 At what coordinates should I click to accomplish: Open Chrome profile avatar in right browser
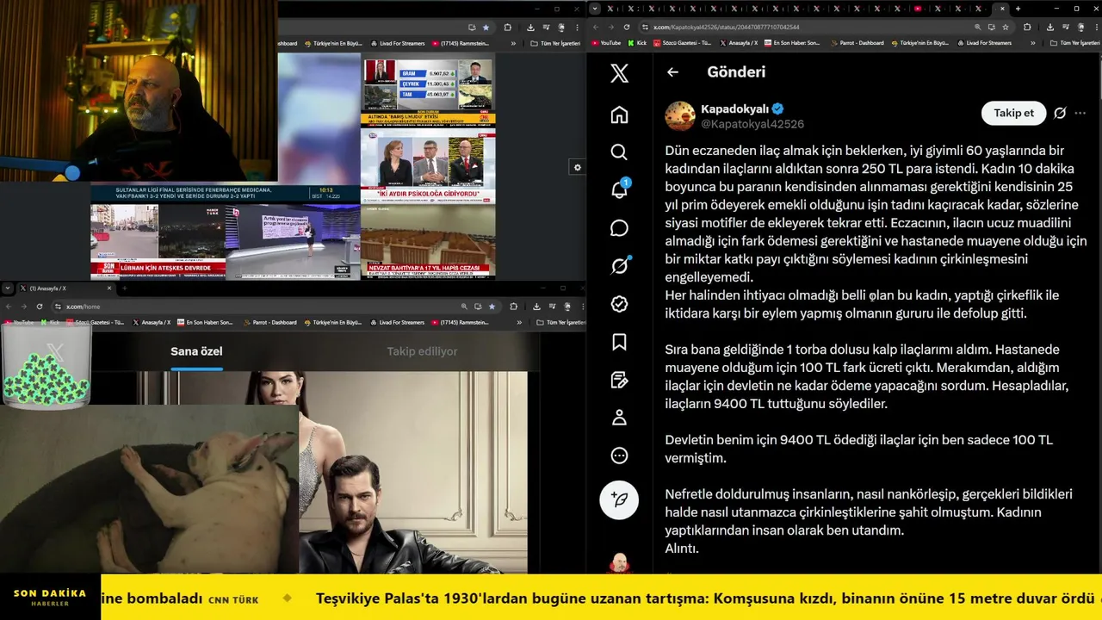point(1080,27)
